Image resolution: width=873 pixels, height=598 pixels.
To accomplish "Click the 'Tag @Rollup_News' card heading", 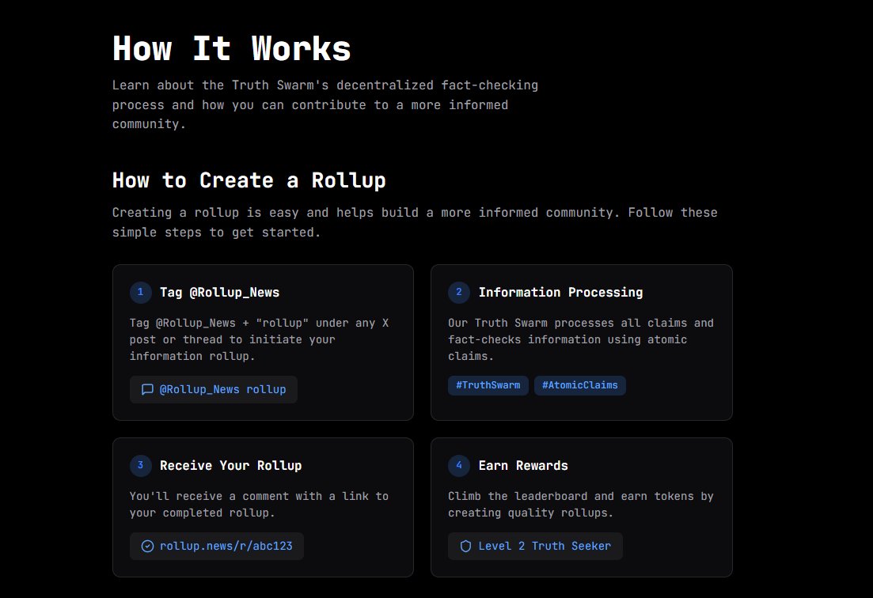I will pyautogui.click(x=219, y=293).
